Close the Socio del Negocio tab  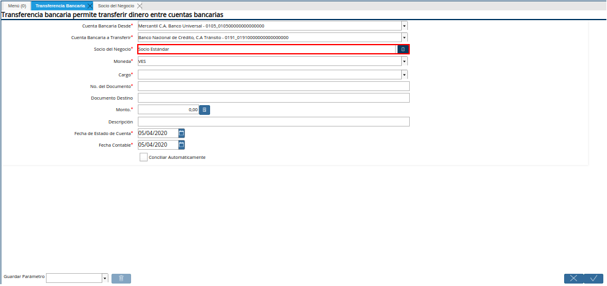[x=140, y=5]
